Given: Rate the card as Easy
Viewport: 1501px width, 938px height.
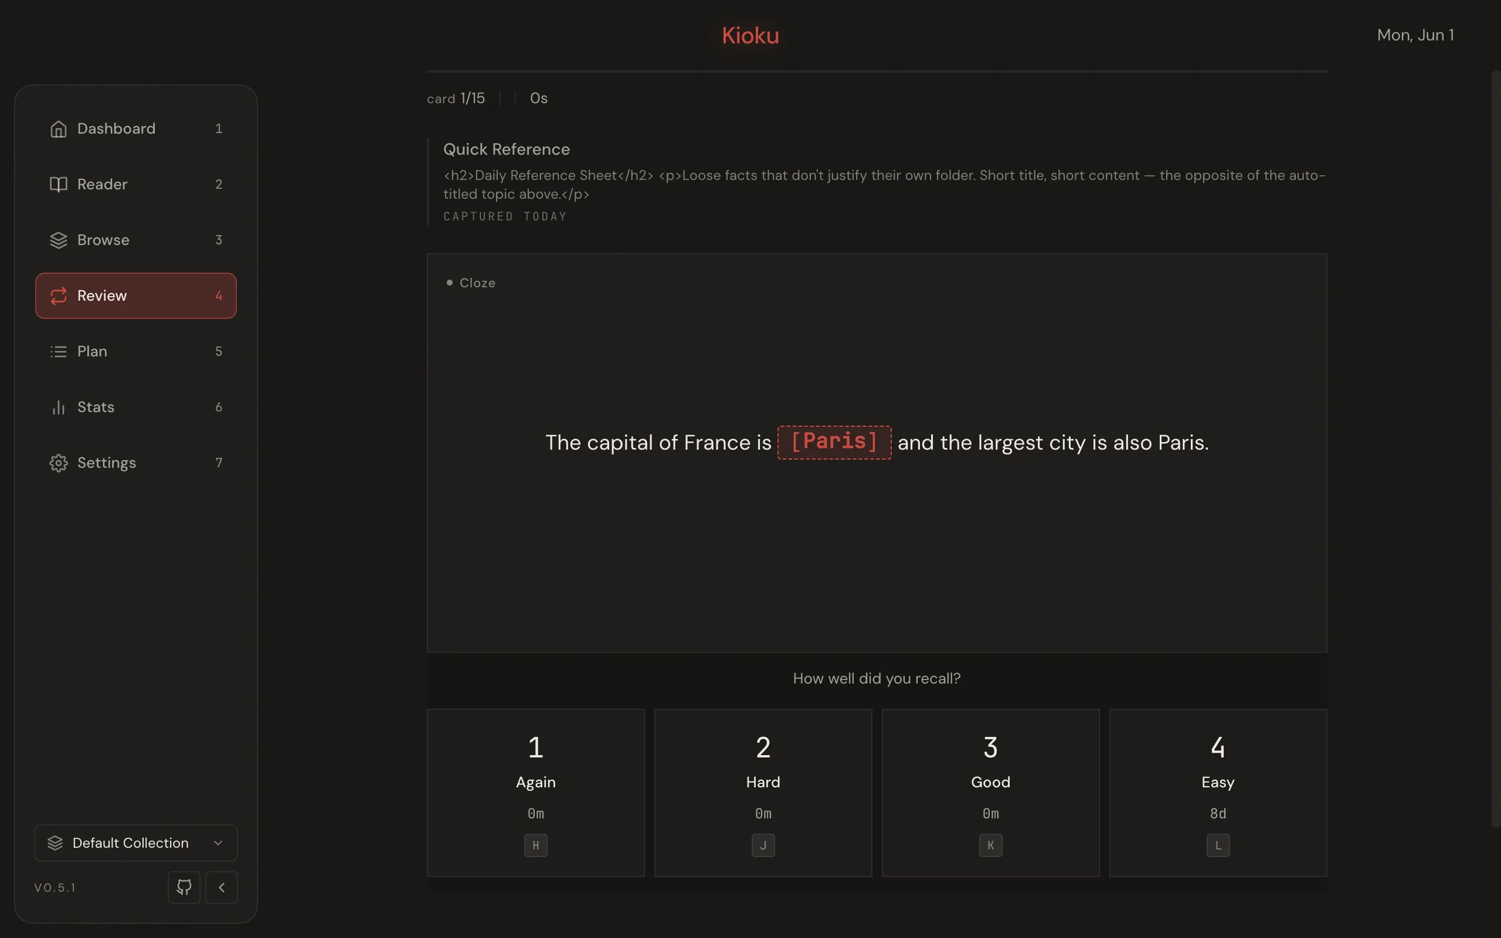Looking at the screenshot, I should (x=1218, y=793).
